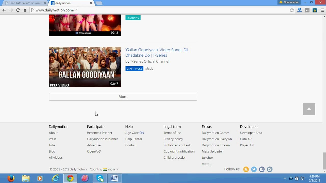Open the Twitter follow icon

tap(254, 169)
